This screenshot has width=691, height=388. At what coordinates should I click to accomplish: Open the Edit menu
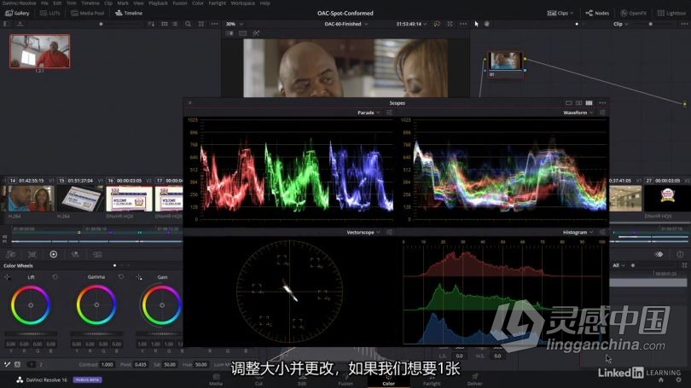click(x=57, y=3)
